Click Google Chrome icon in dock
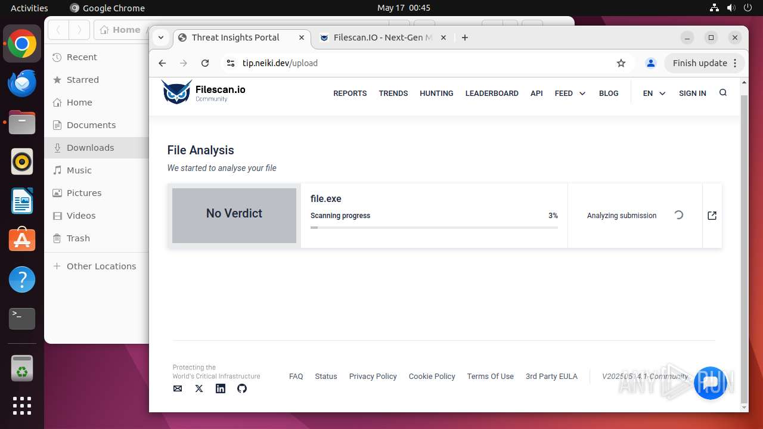The height and width of the screenshot is (429, 763). 22,44
